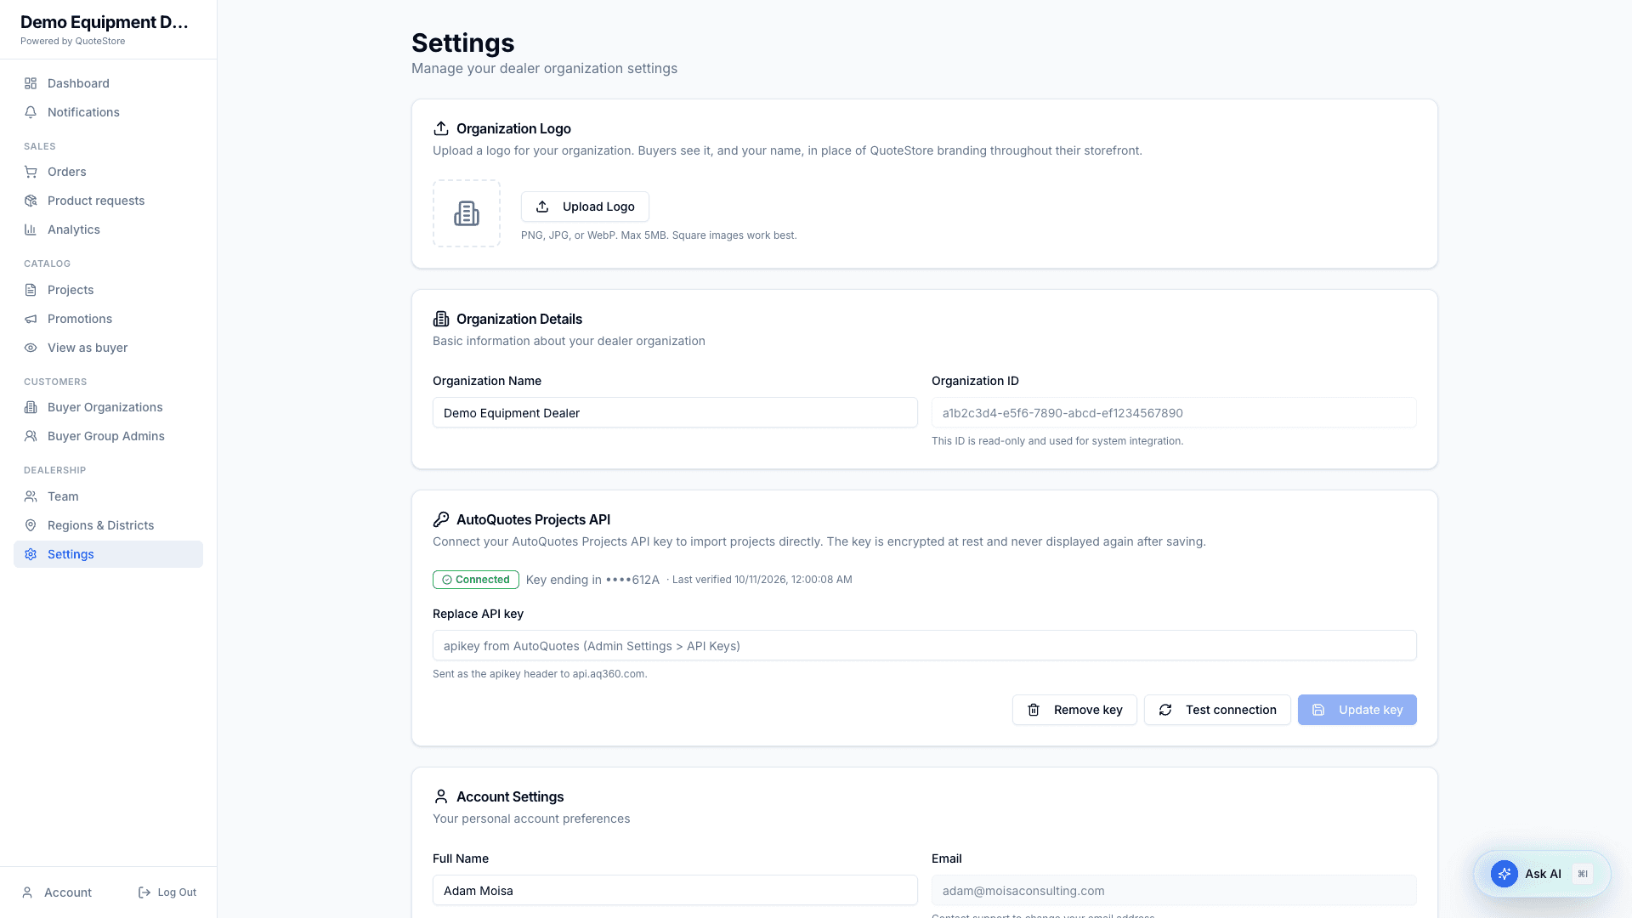
Task: Click the Buyer Organizations building icon
Action: [x=31, y=407]
